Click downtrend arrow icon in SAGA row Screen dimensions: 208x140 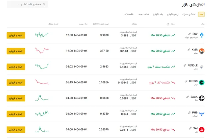173,98
